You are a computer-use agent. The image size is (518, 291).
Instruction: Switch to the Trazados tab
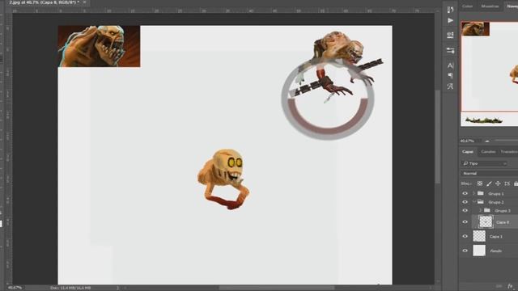pyautogui.click(x=509, y=152)
